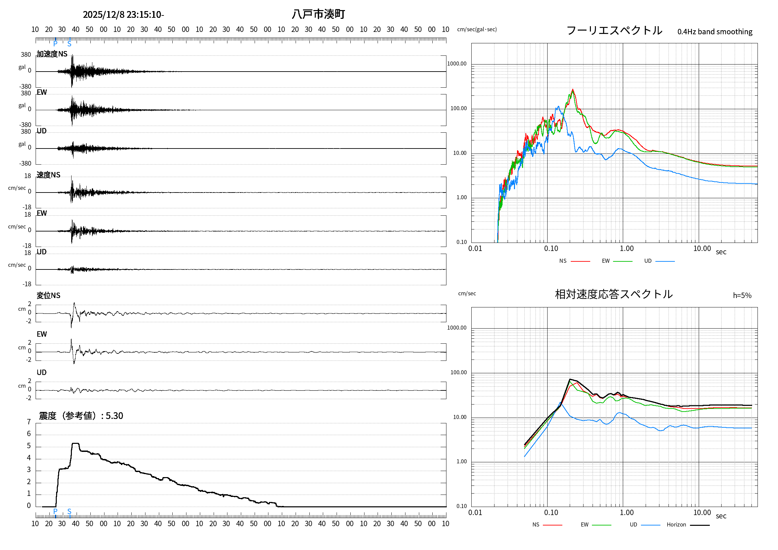The image size is (778, 550).
Task: Click the red NS legend line in Fourier spectrum
Action: 580,261
